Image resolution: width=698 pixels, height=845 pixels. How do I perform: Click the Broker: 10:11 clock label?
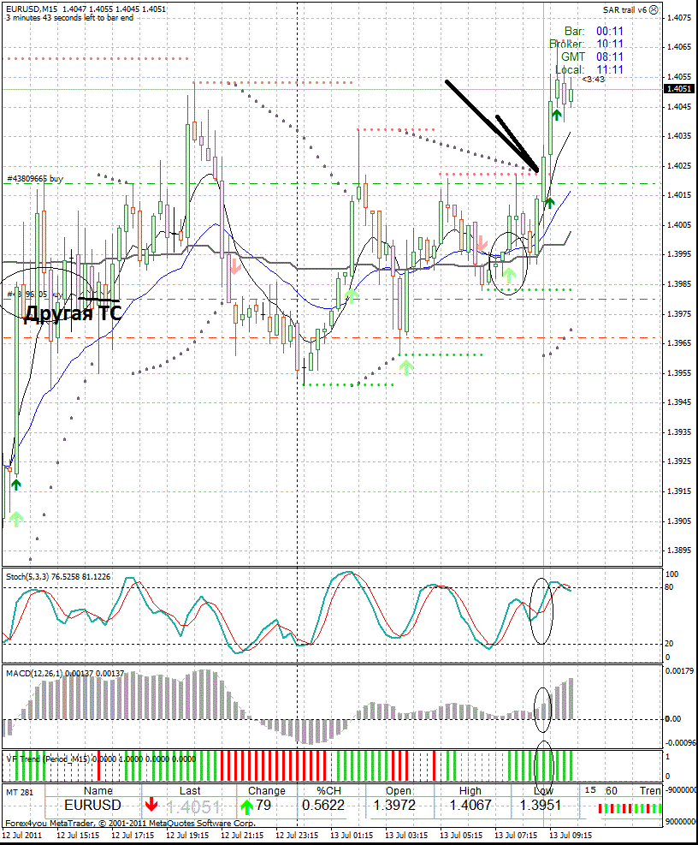point(586,45)
